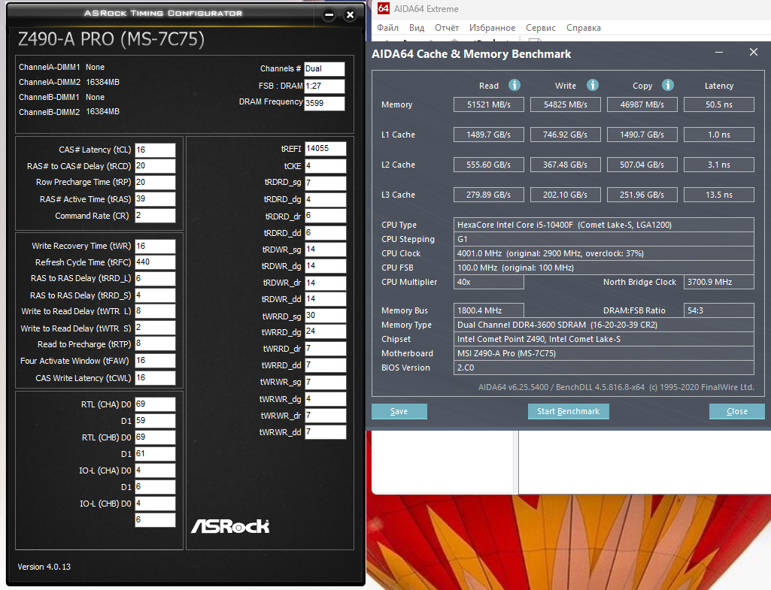This screenshot has width=771, height=590.
Task: Open the Сервис menu in AIDA64
Action: click(540, 28)
